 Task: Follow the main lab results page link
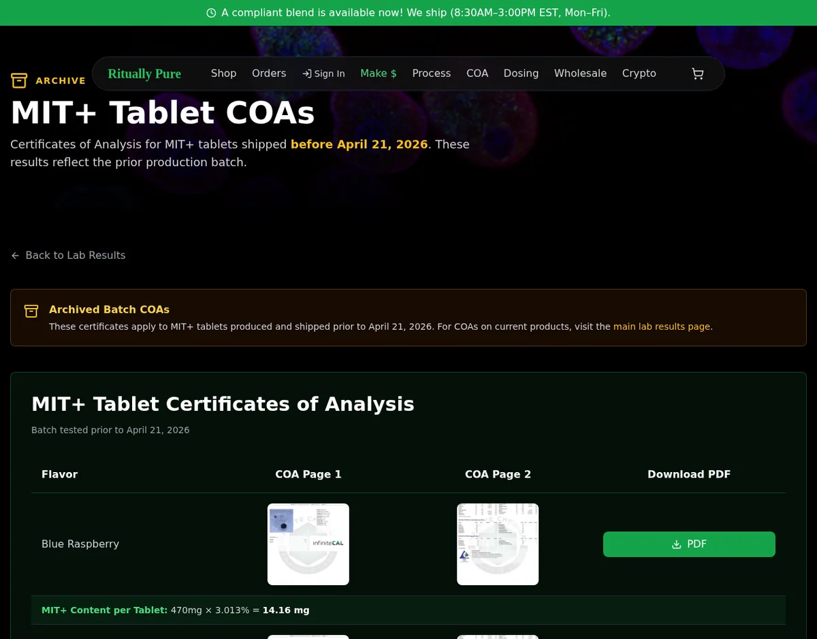(662, 327)
